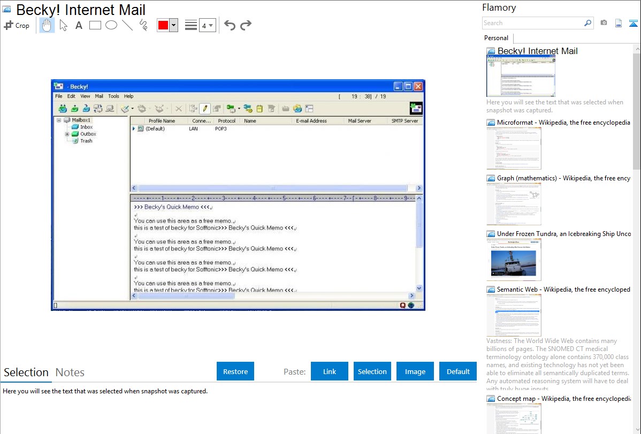Image resolution: width=641 pixels, height=434 pixels.
Task: Click the yellow clipboard icon in Becky! toolbar
Action: pos(259,109)
